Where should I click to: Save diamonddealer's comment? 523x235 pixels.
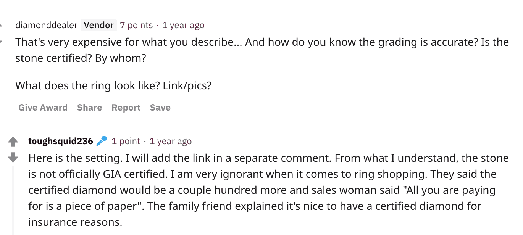pyautogui.click(x=160, y=108)
